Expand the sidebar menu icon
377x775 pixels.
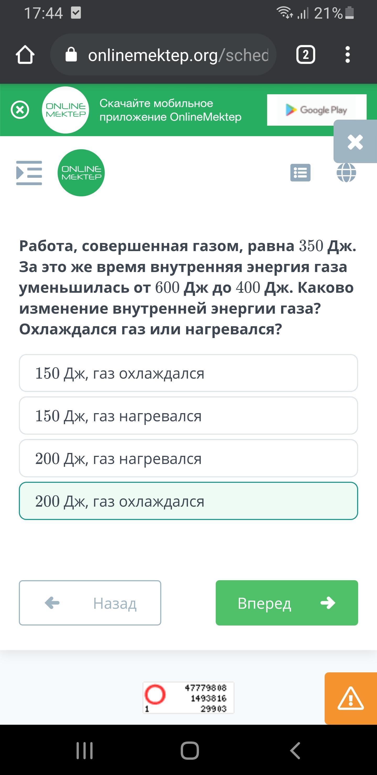point(29,173)
